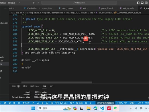Image resolution: width=149 pixels, height=112 pixels.
Task: Click the trash full-clean icon in status bar
Action: point(14,103)
